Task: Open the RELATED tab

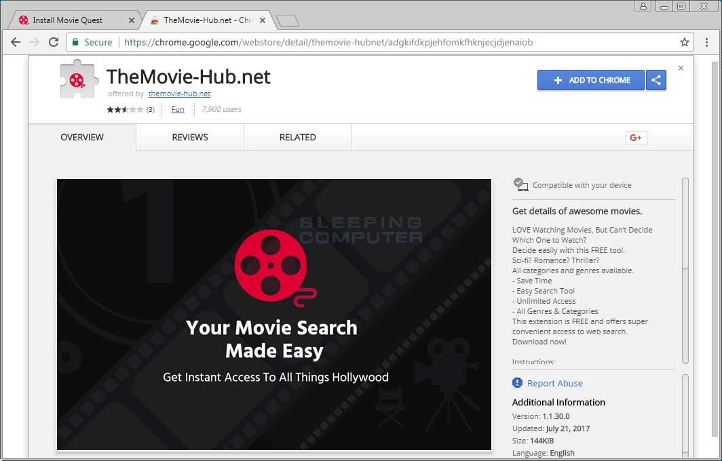Action: coord(297,137)
